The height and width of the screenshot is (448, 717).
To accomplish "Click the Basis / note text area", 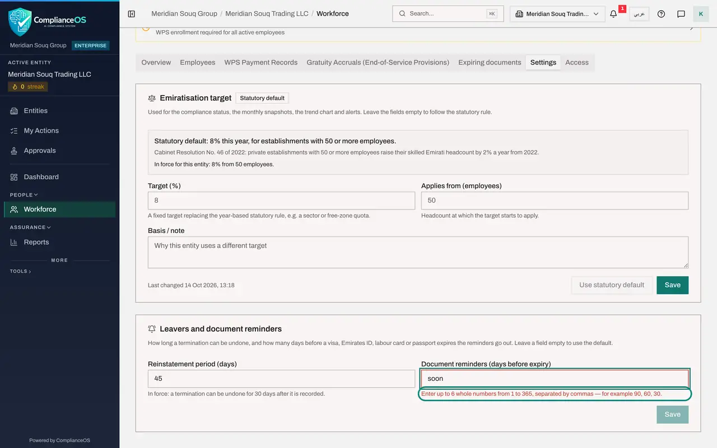I will click(x=418, y=252).
